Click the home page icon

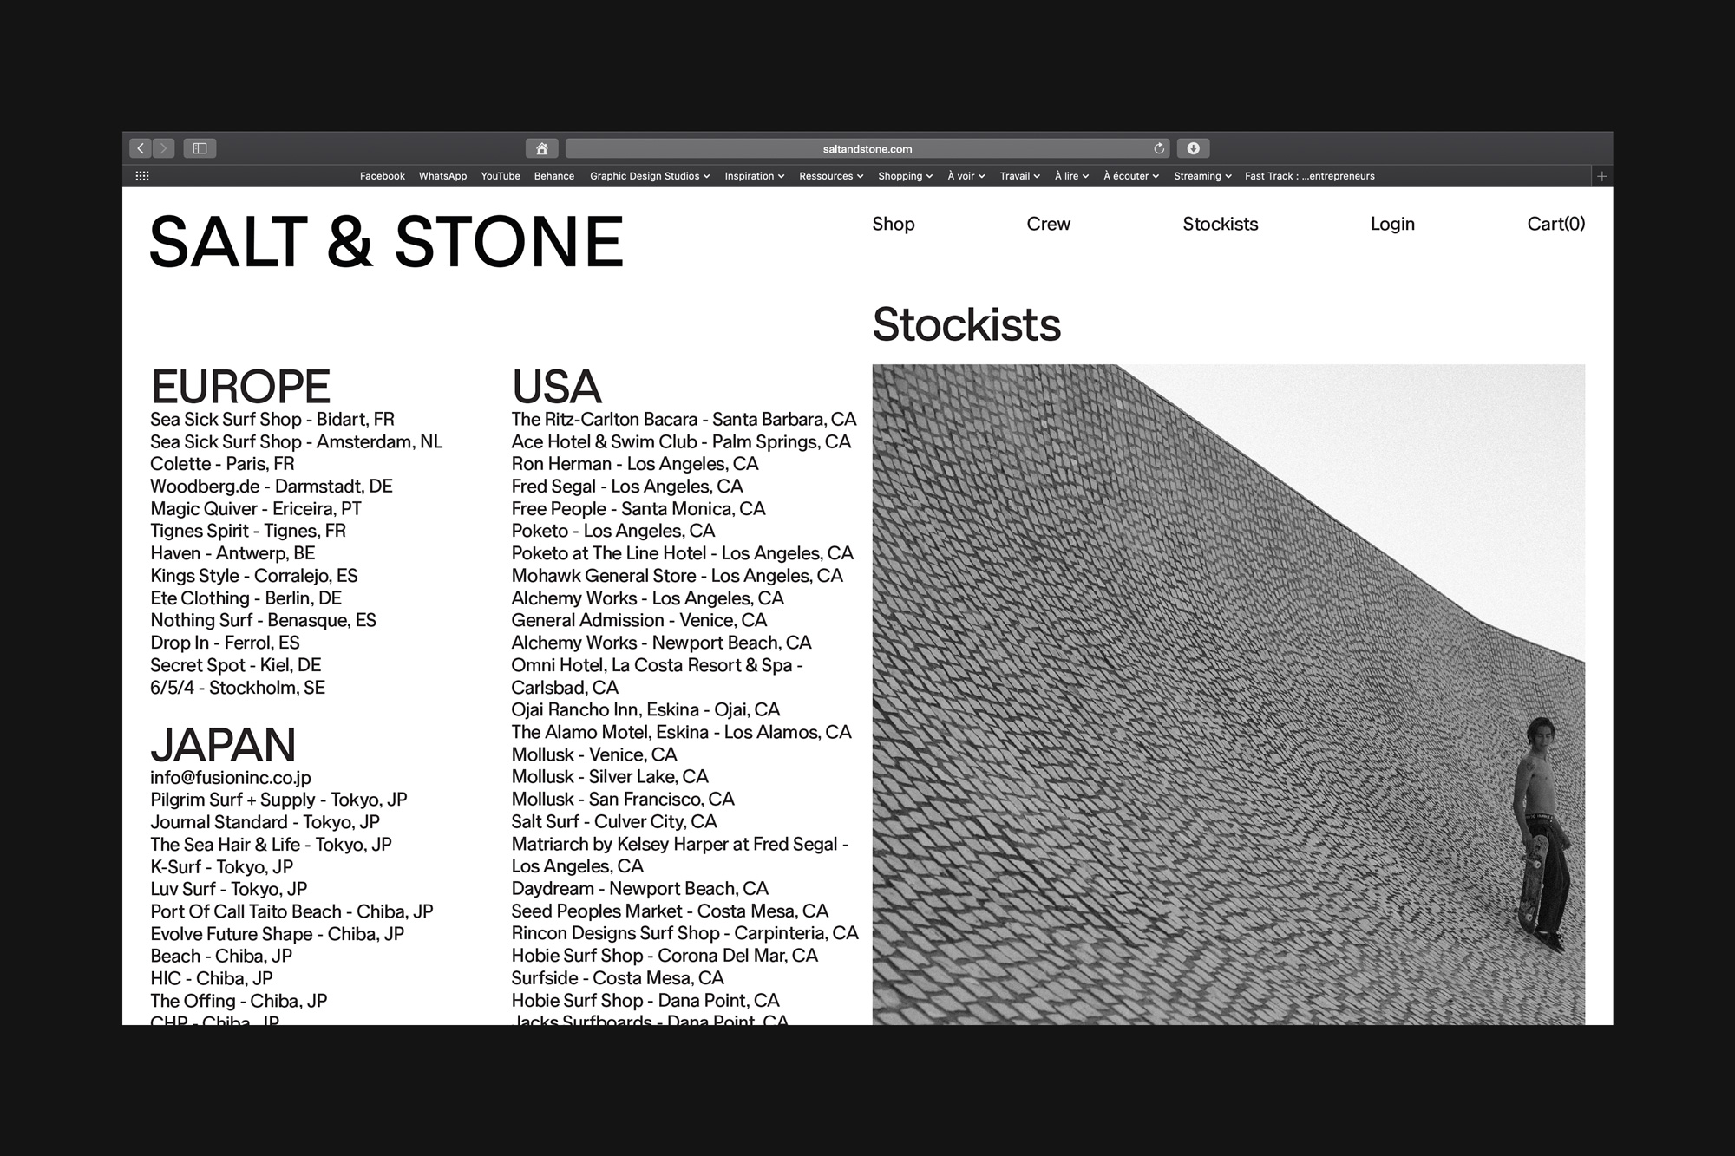tap(541, 148)
